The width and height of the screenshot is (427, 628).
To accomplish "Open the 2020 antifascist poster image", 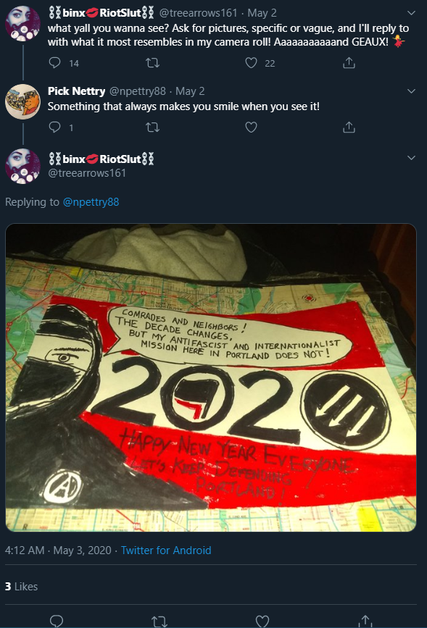I will [x=211, y=377].
